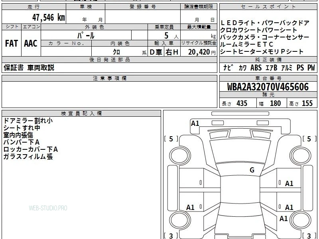Select inspector note シートすれ中
Screen dimensions: 319x239
click(22, 128)
